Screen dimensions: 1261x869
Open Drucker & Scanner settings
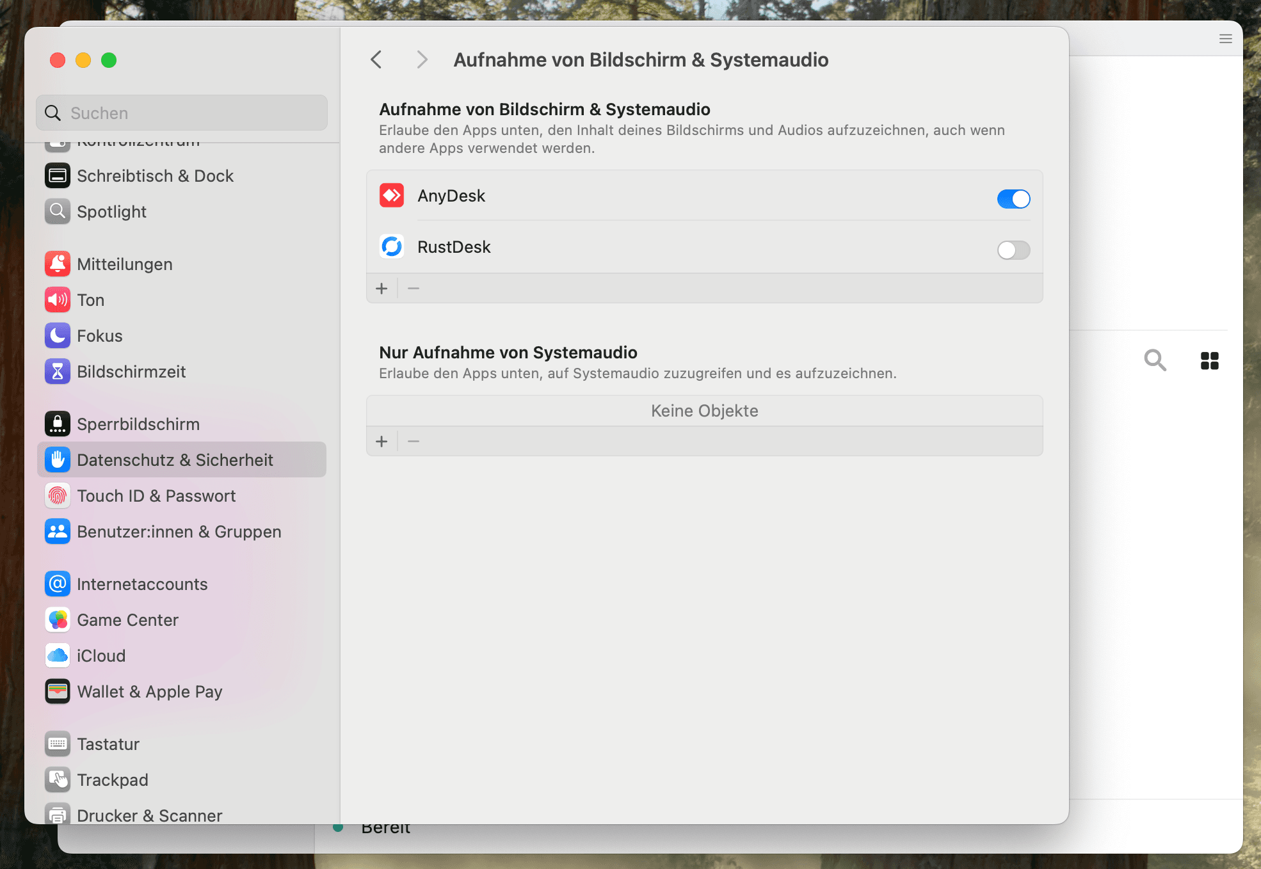[x=182, y=813]
